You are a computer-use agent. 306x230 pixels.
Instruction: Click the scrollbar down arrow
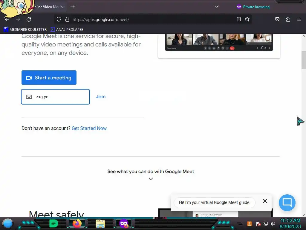(x=304, y=215)
